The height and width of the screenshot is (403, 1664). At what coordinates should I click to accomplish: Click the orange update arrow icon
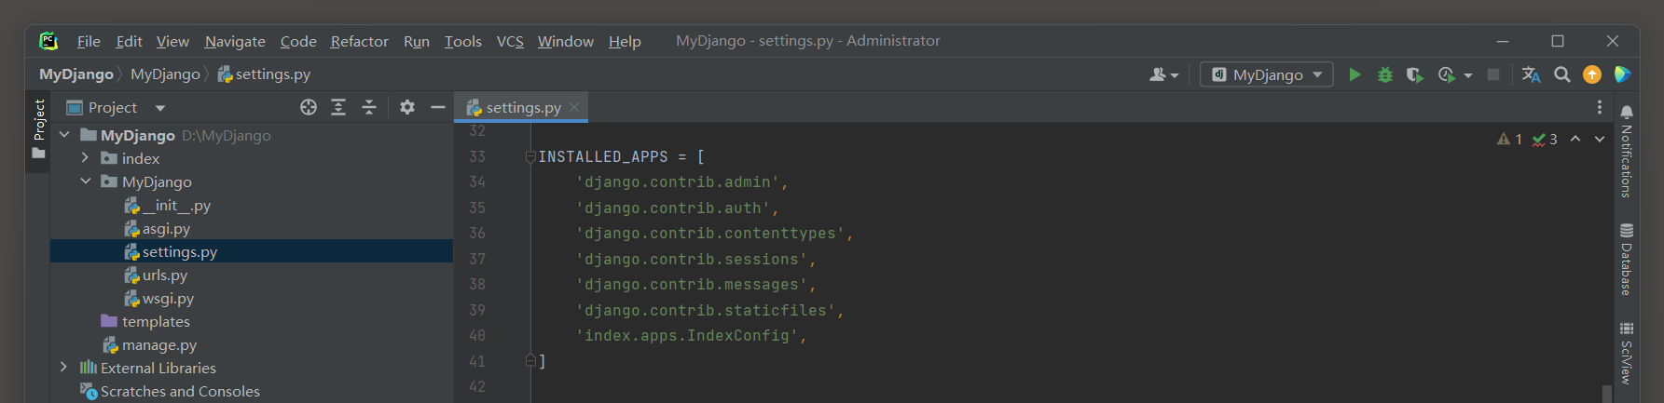[x=1592, y=74]
